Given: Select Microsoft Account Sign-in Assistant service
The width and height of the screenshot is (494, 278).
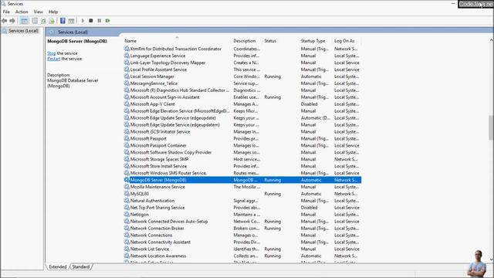Looking at the screenshot, I should coord(242,97).
